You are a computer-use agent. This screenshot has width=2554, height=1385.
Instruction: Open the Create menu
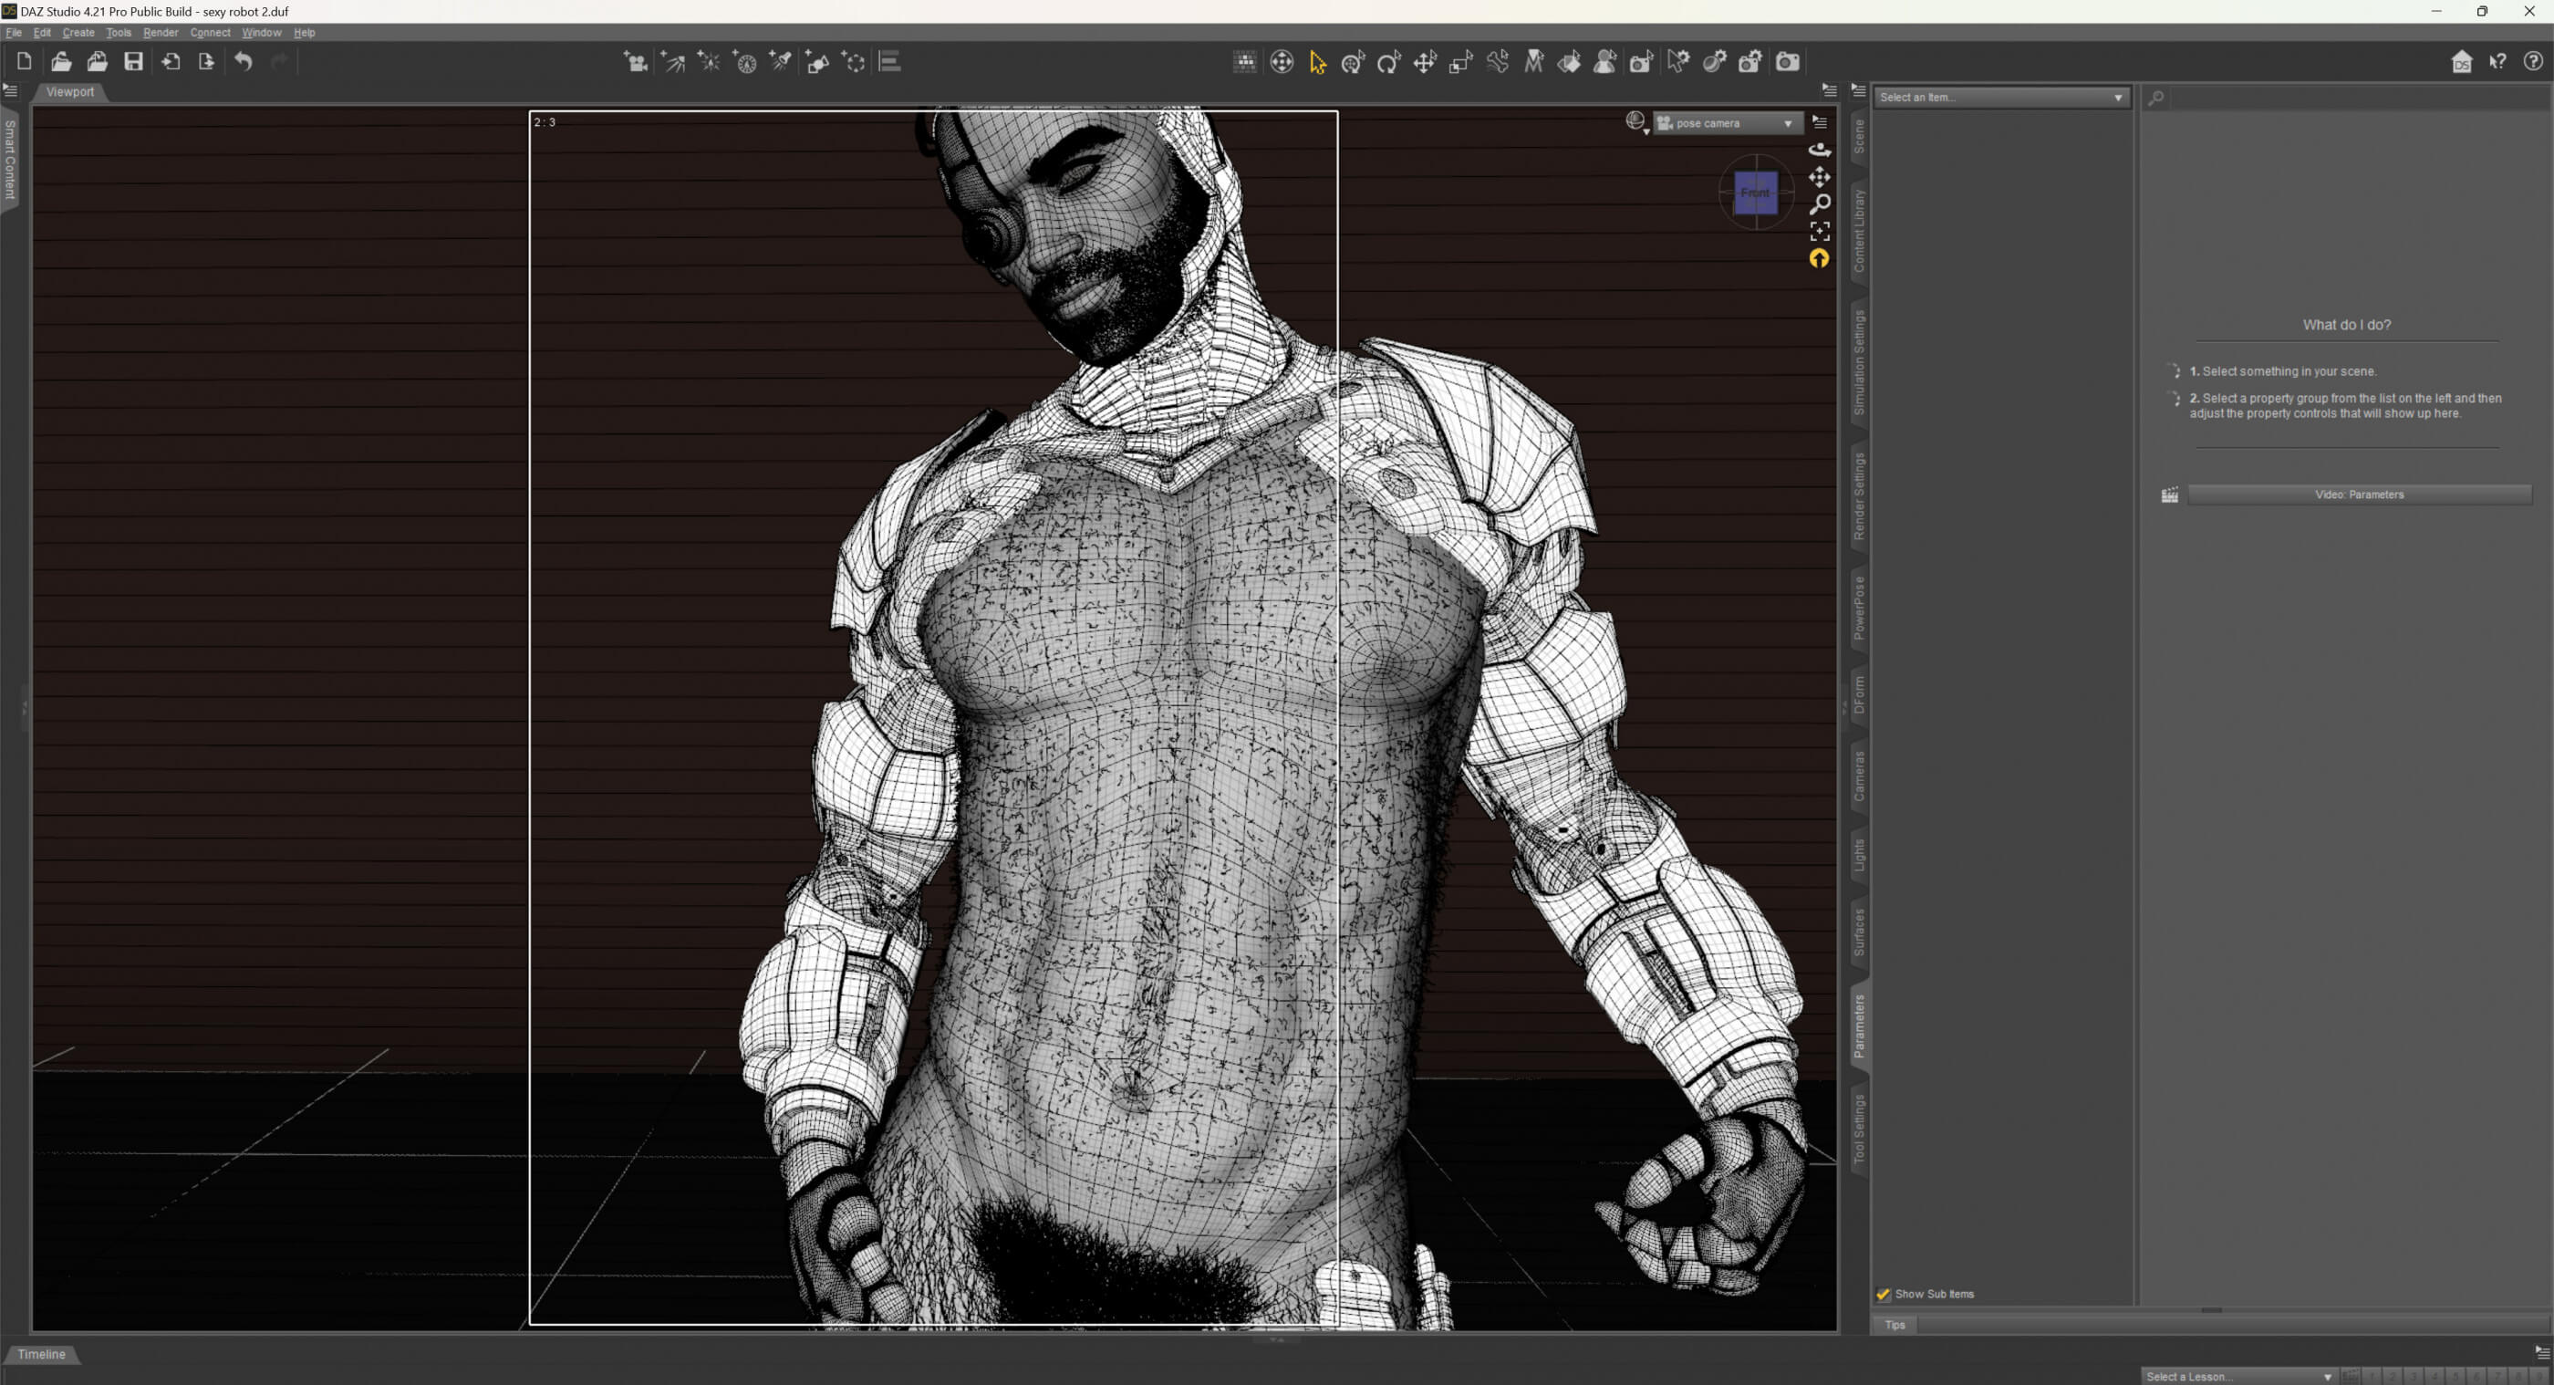78,33
